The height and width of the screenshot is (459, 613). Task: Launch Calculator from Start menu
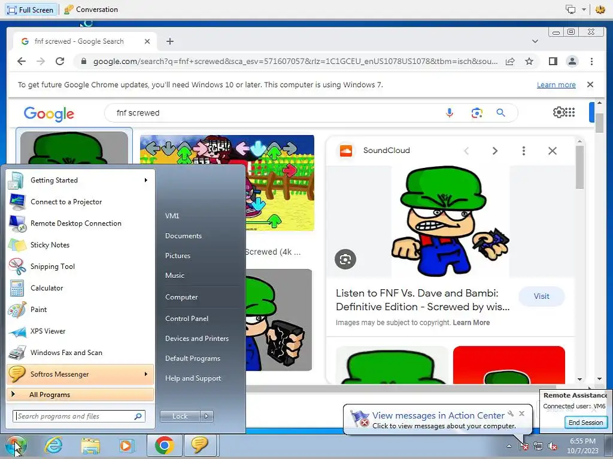(x=80, y=287)
